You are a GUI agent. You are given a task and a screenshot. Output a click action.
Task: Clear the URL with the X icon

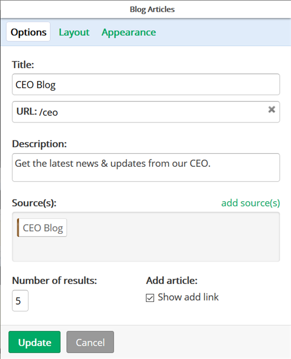(271, 109)
